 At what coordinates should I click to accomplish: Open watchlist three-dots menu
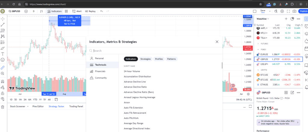tap(298, 19)
